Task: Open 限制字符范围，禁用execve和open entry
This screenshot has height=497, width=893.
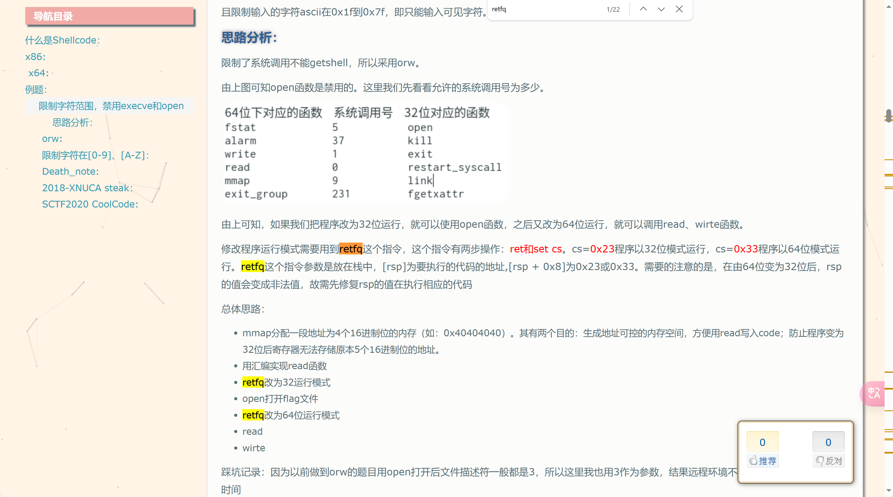Action: tap(111, 106)
